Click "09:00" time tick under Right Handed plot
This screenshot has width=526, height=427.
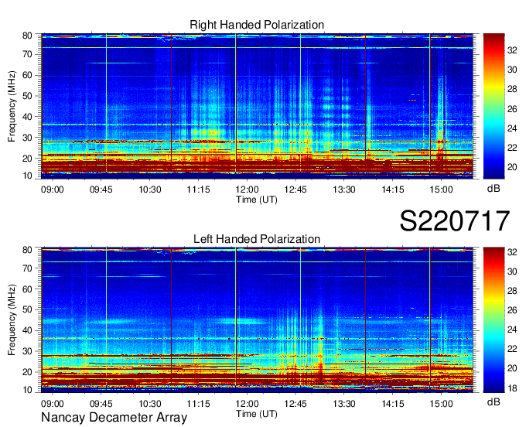click(53, 190)
